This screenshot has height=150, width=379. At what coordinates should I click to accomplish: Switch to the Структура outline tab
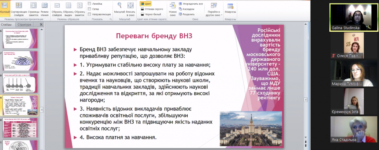click(24, 24)
